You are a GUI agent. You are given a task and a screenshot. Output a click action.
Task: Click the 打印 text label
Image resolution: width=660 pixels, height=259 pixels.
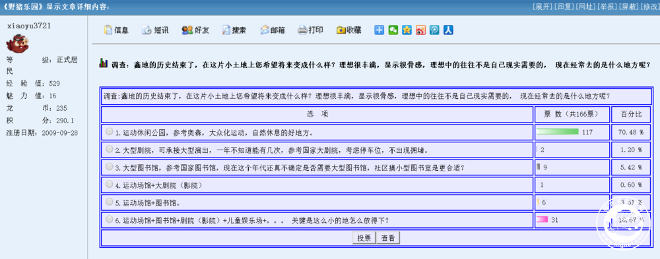[x=316, y=30]
